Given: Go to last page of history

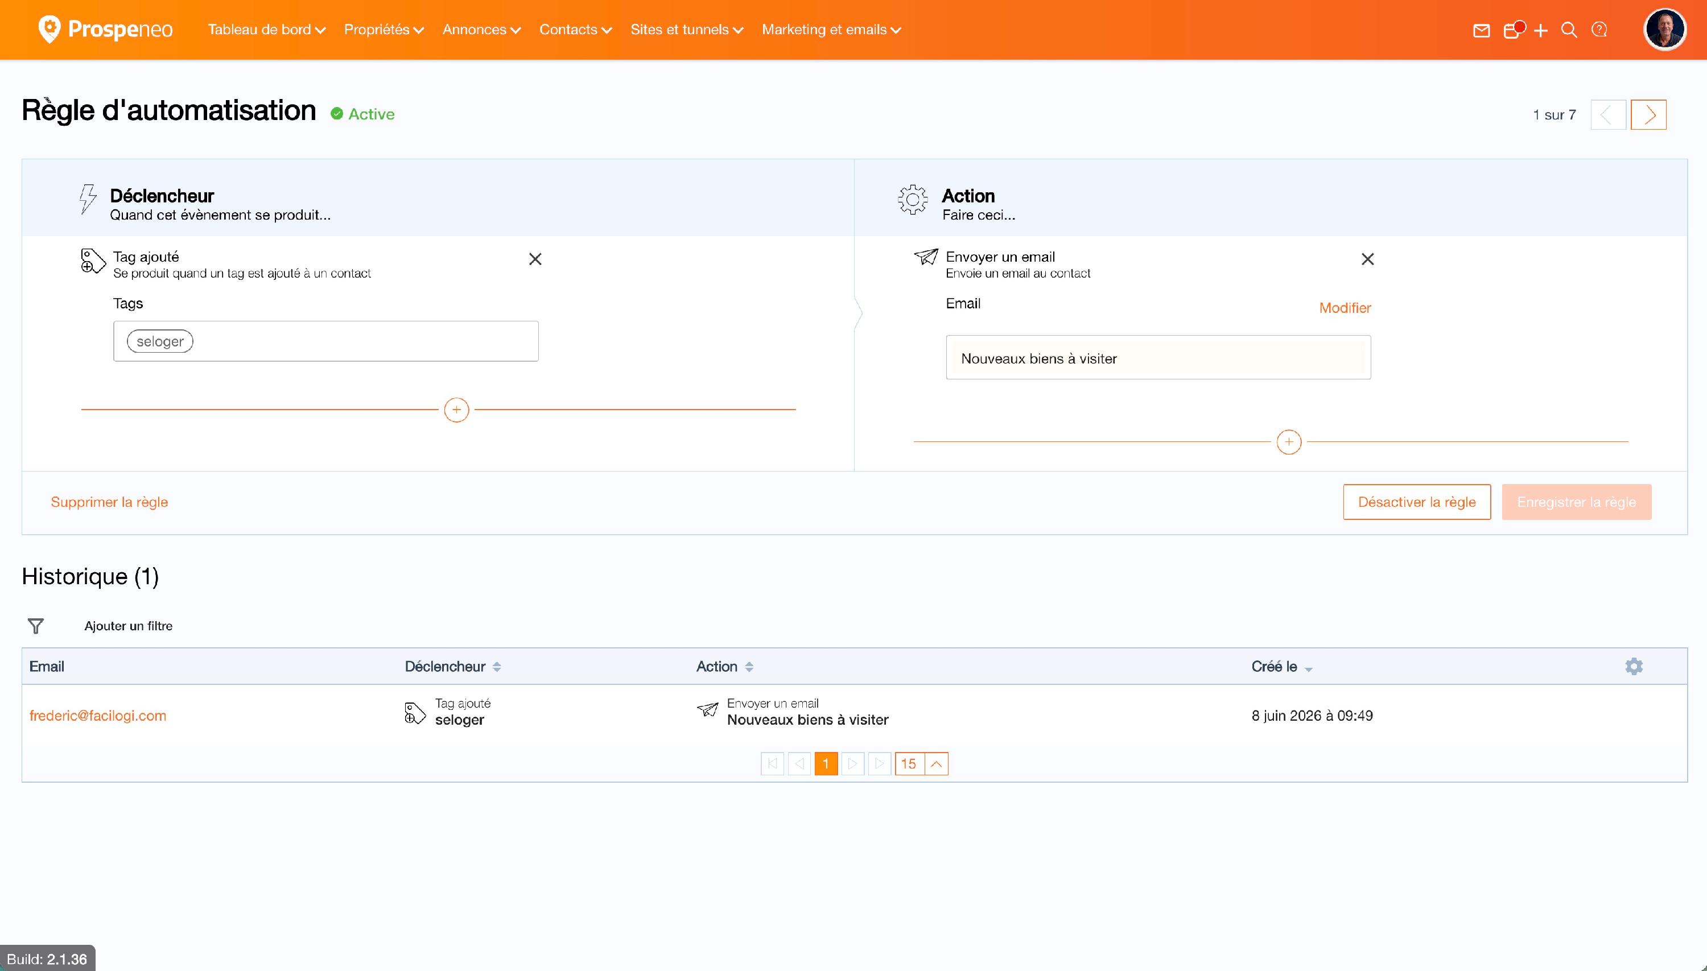Looking at the screenshot, I should coord(879,763).
